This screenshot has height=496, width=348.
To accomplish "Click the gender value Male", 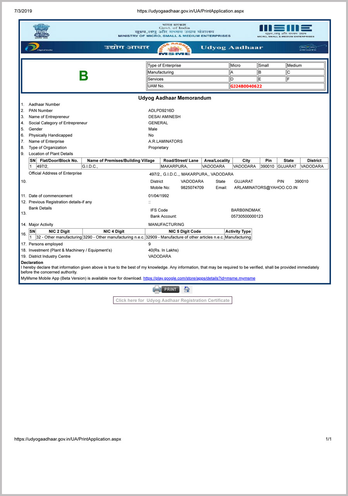I will (153, 129).
